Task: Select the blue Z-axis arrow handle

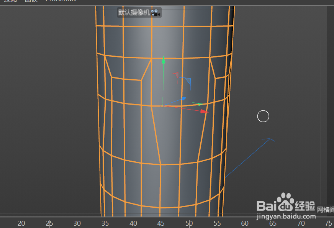Action: pyautogui.click(x=183, y=98)
